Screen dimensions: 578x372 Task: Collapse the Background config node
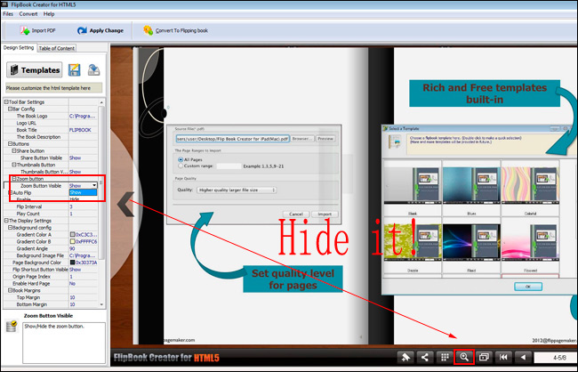pyautogui.click(x=11, y=227)
